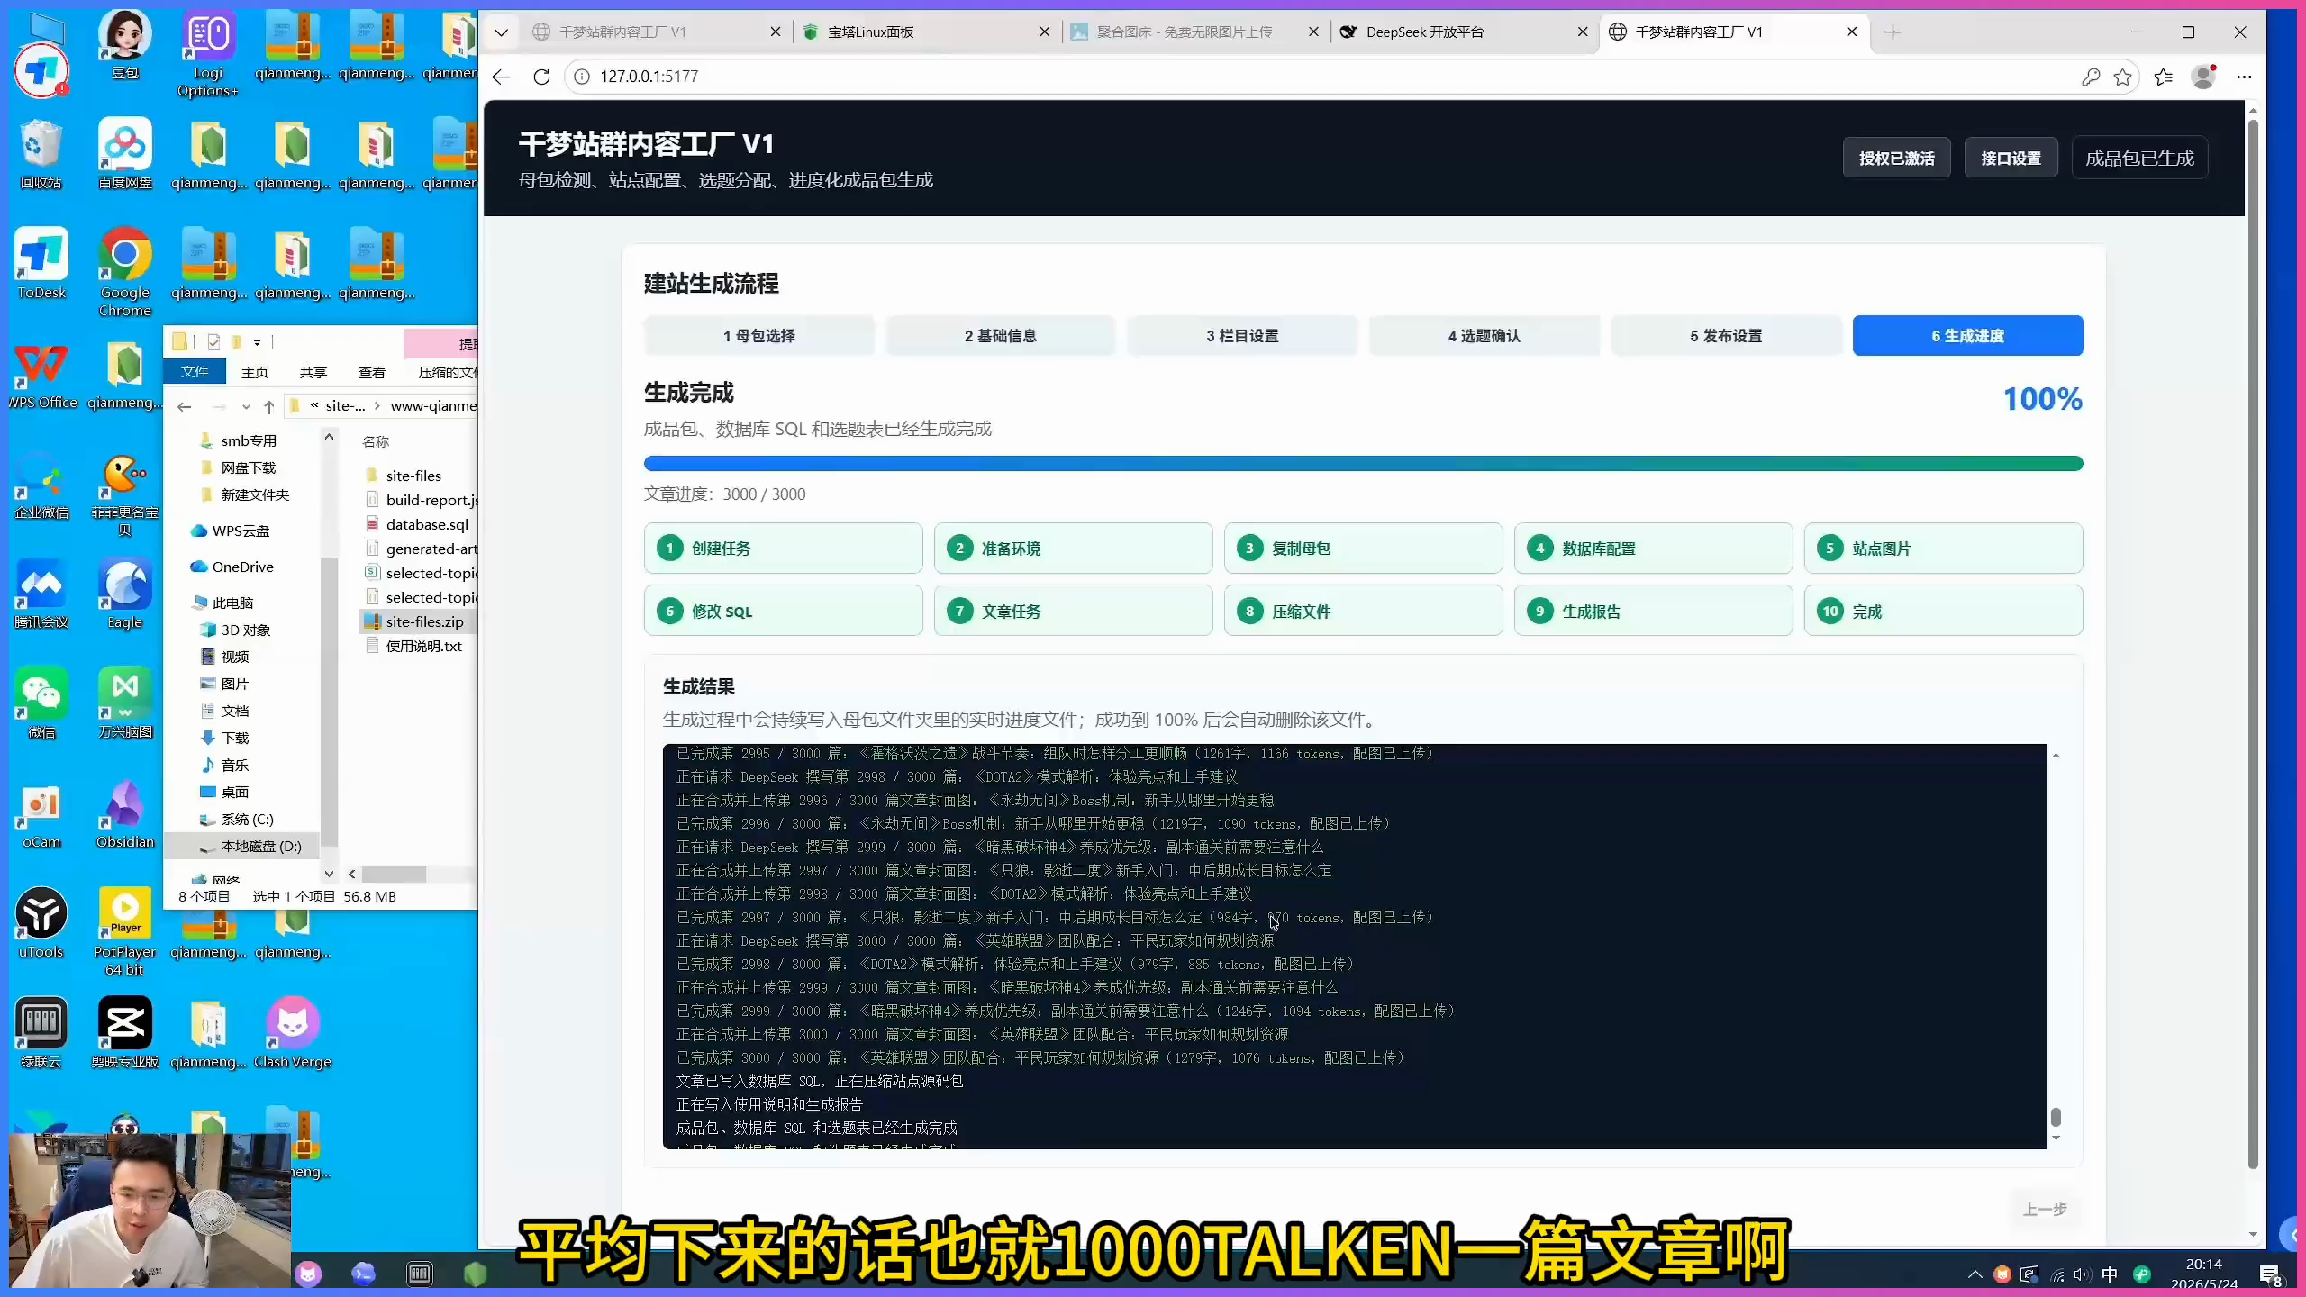Click the browser page vertical scrollbar
This screenshot has width=2306, height=1297.
click(2253, 644)
